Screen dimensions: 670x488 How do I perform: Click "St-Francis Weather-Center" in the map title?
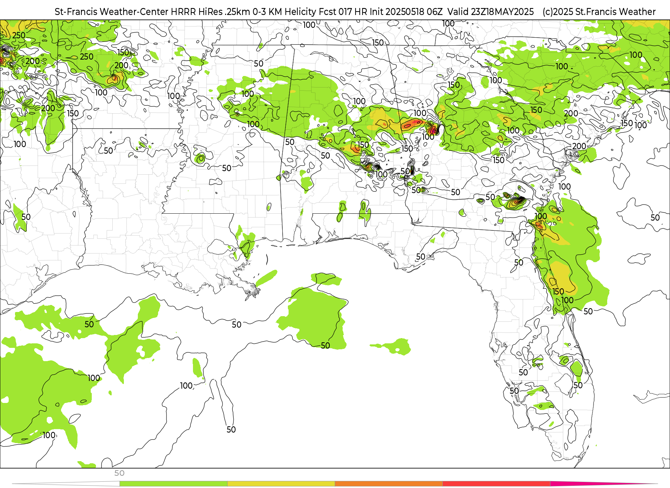pyautogui.click(x=111, y=12)
